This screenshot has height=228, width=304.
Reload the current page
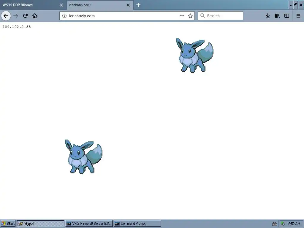click(25, 16)
